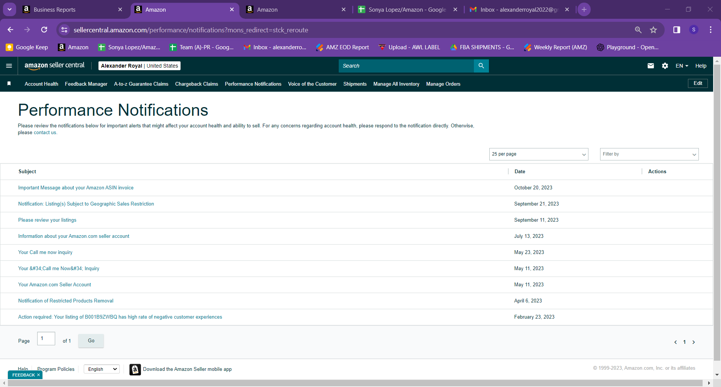The width and height of the screenshot is (721, 387).
Task: Open the Google Keep bookmark
Action: [27, 47]
